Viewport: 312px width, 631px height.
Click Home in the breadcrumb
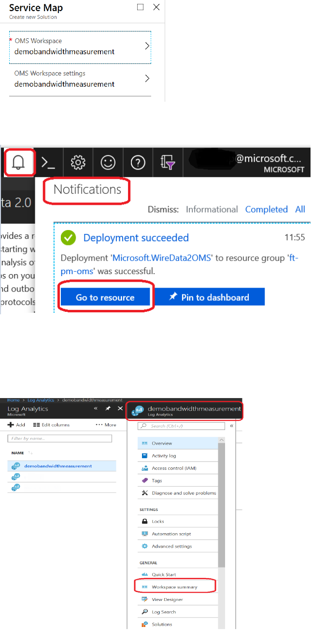tap(14, 400)
